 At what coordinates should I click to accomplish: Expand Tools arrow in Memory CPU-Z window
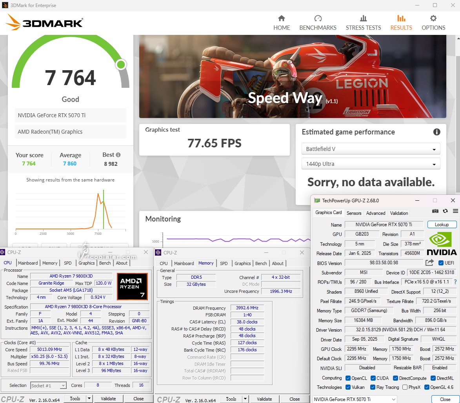point(245,399)
